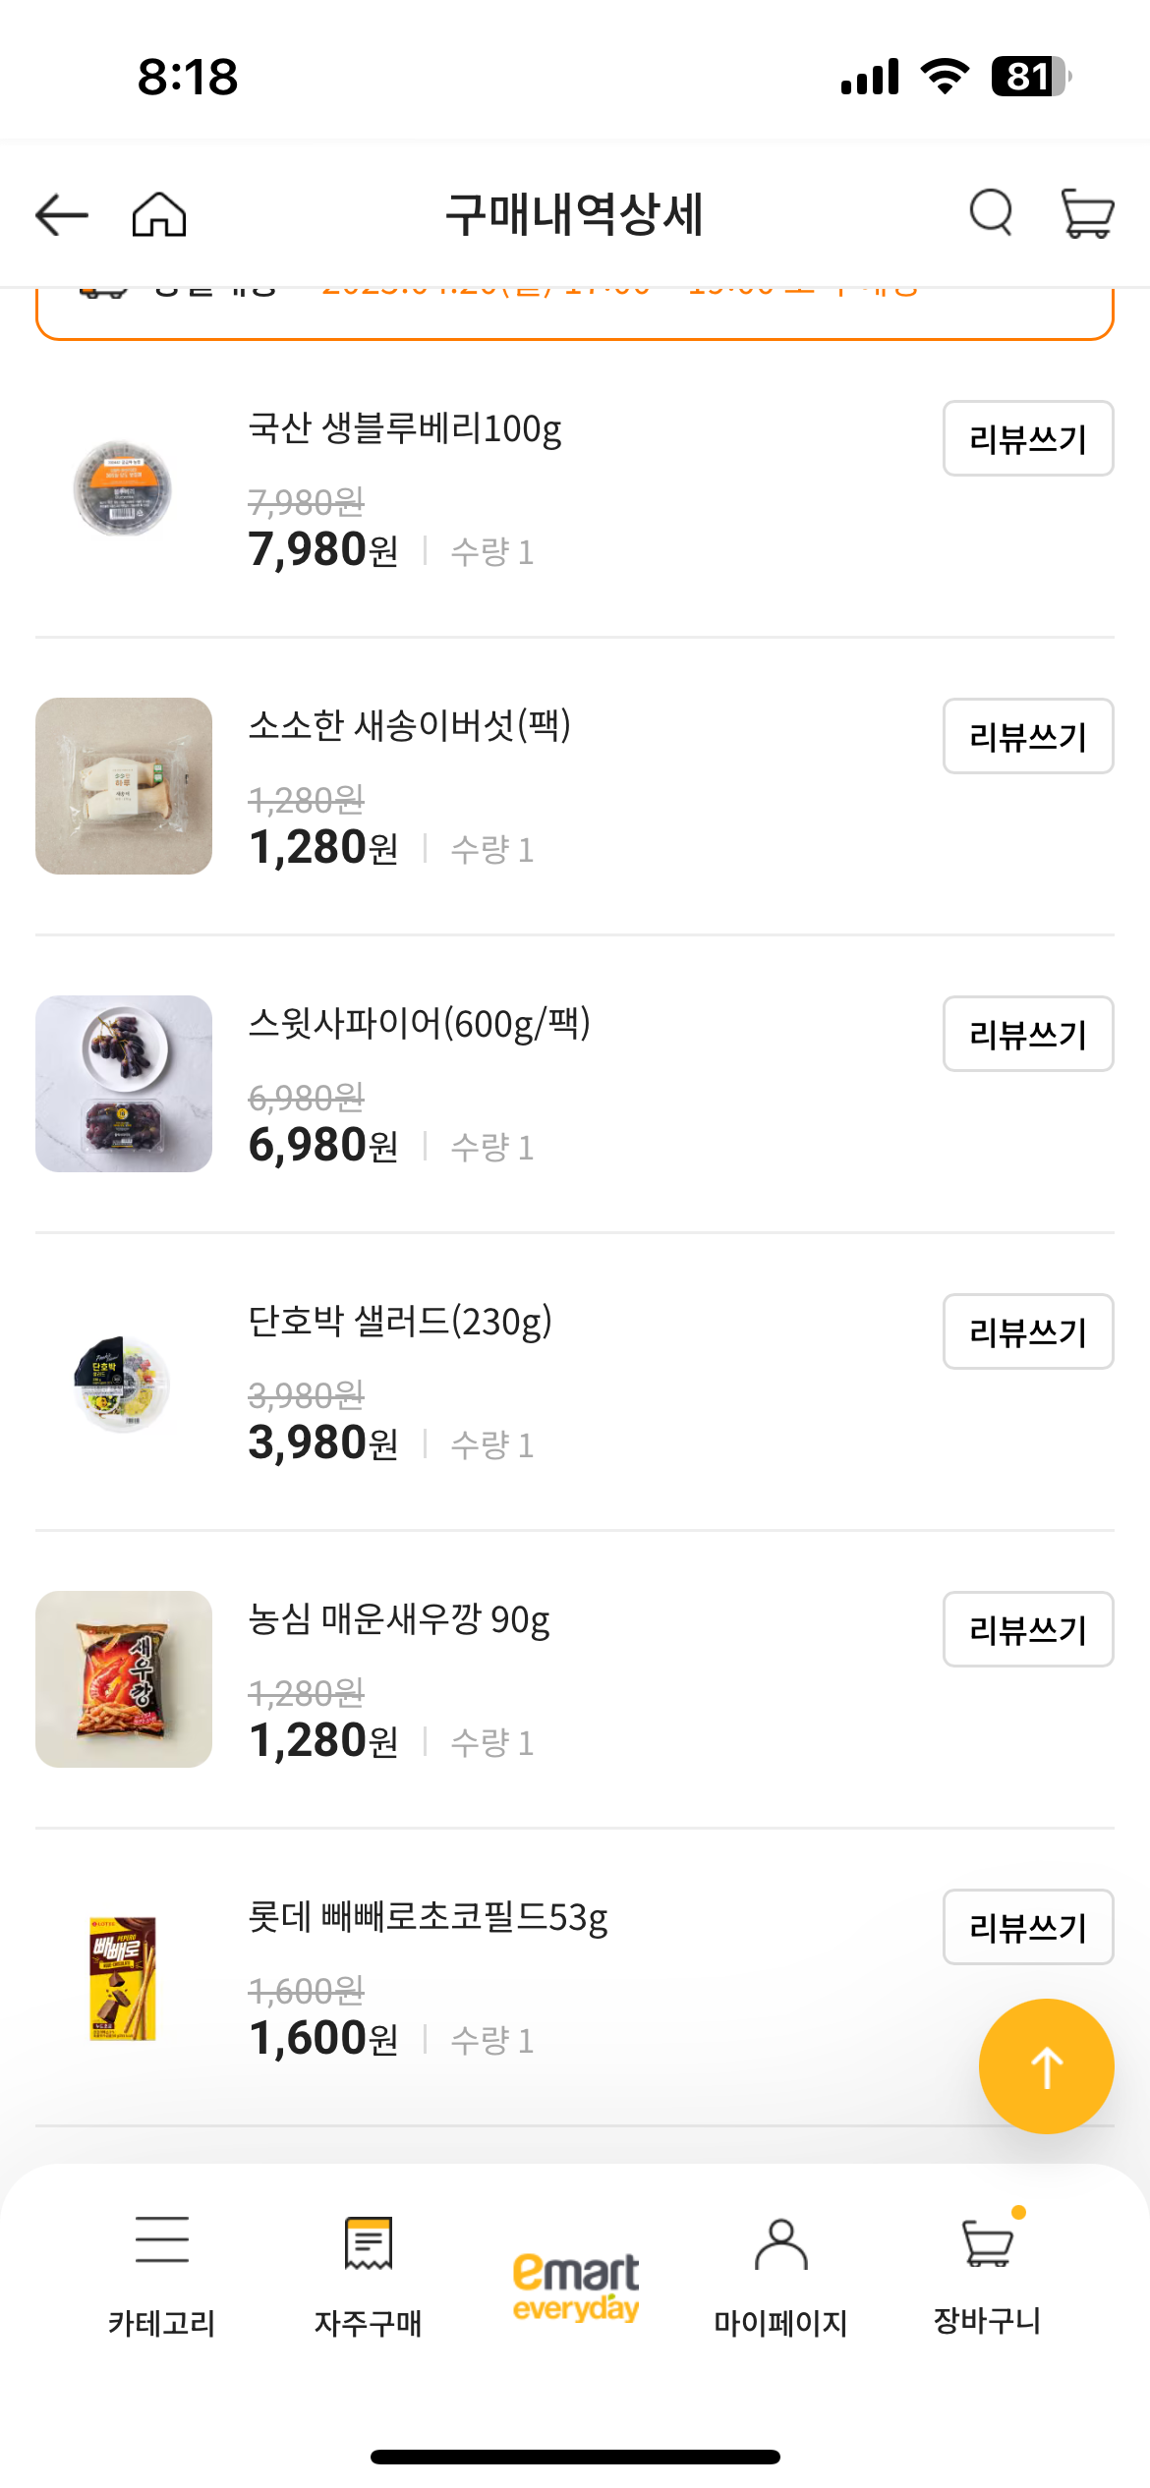
Task: Tap the 단호박 샐러드(230g) product name
Action: tap(400, 1322)
